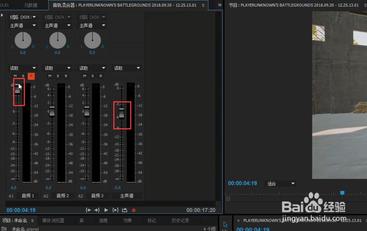This screenshot has width=367, height=231.
Task: Open Audio 2 automation mode 读取 dropdown
Action: (x=57, y=68)
